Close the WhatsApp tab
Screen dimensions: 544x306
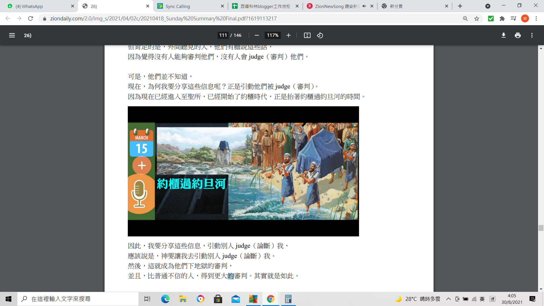pos(73,6)
